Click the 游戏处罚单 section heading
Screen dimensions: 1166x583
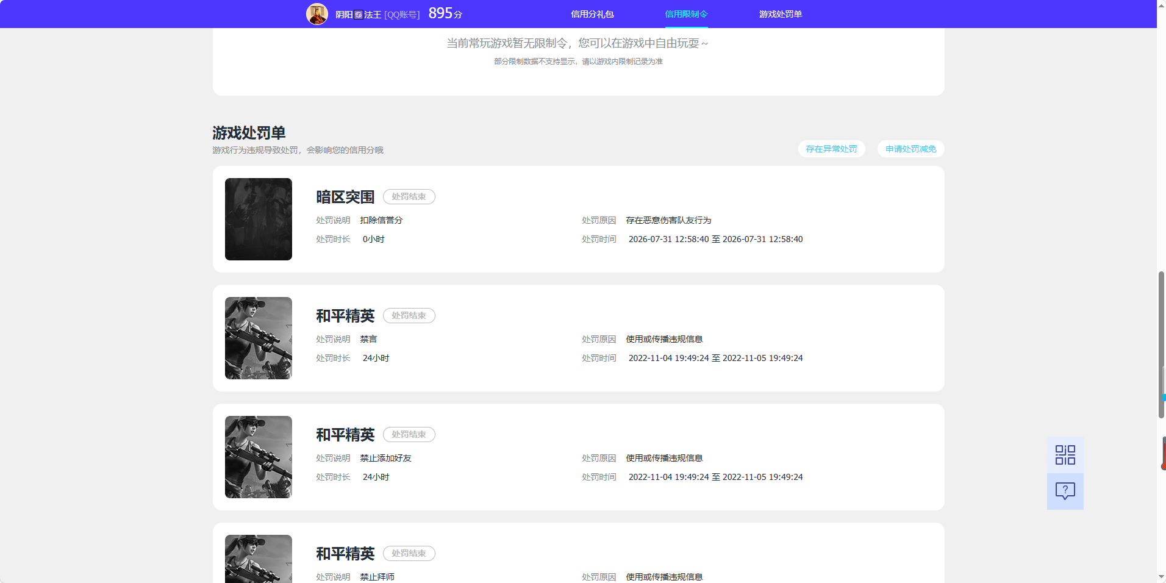click(249, 133)
